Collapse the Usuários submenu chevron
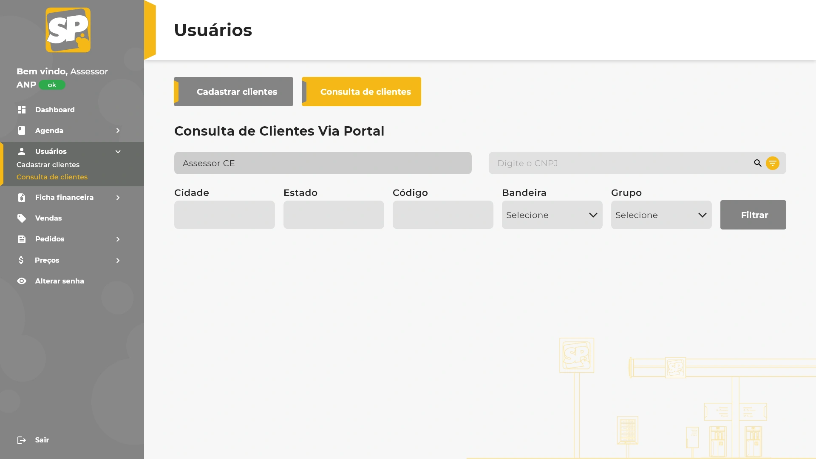This screenshot has width=816, height=459. 118,152
